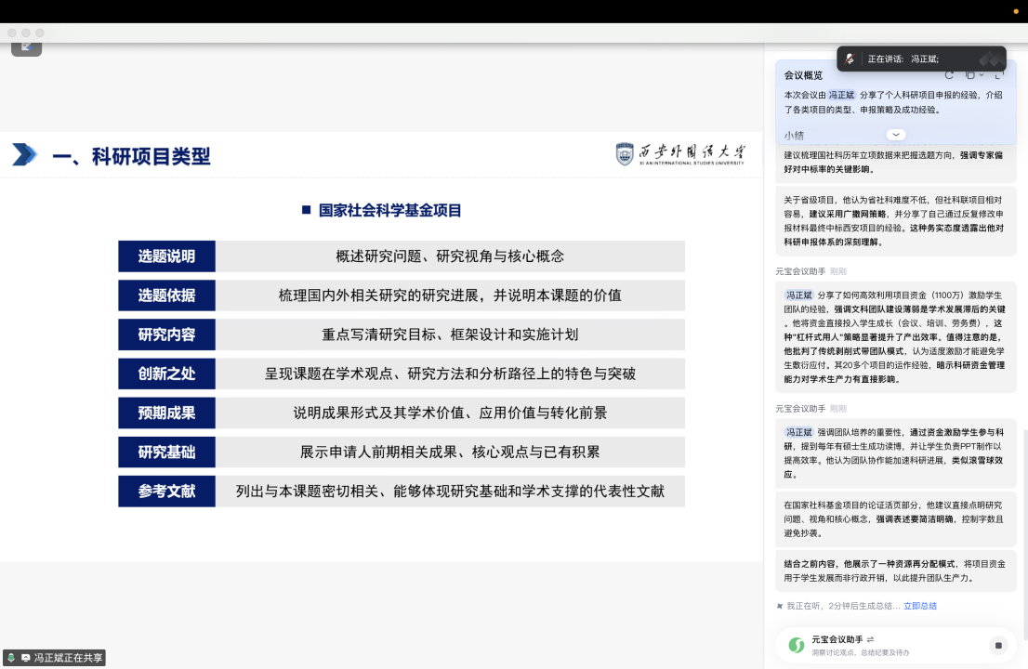Viewport: 1028px width, 669px height.
Task: Refresh the meeting overview summary
Action: [x=949, y=75]
